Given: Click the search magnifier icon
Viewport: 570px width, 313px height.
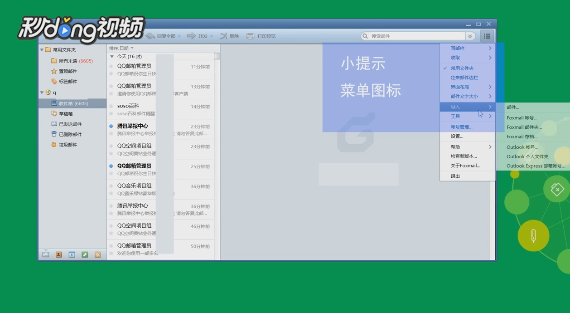Looking at the screenshot, I should [x=364, y=35].
